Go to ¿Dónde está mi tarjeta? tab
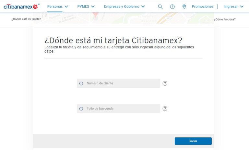Viewport: 249px width, 150px height. [26, 19]
